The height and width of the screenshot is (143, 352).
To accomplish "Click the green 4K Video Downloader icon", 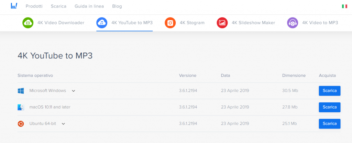I will (x=28, y=23).
